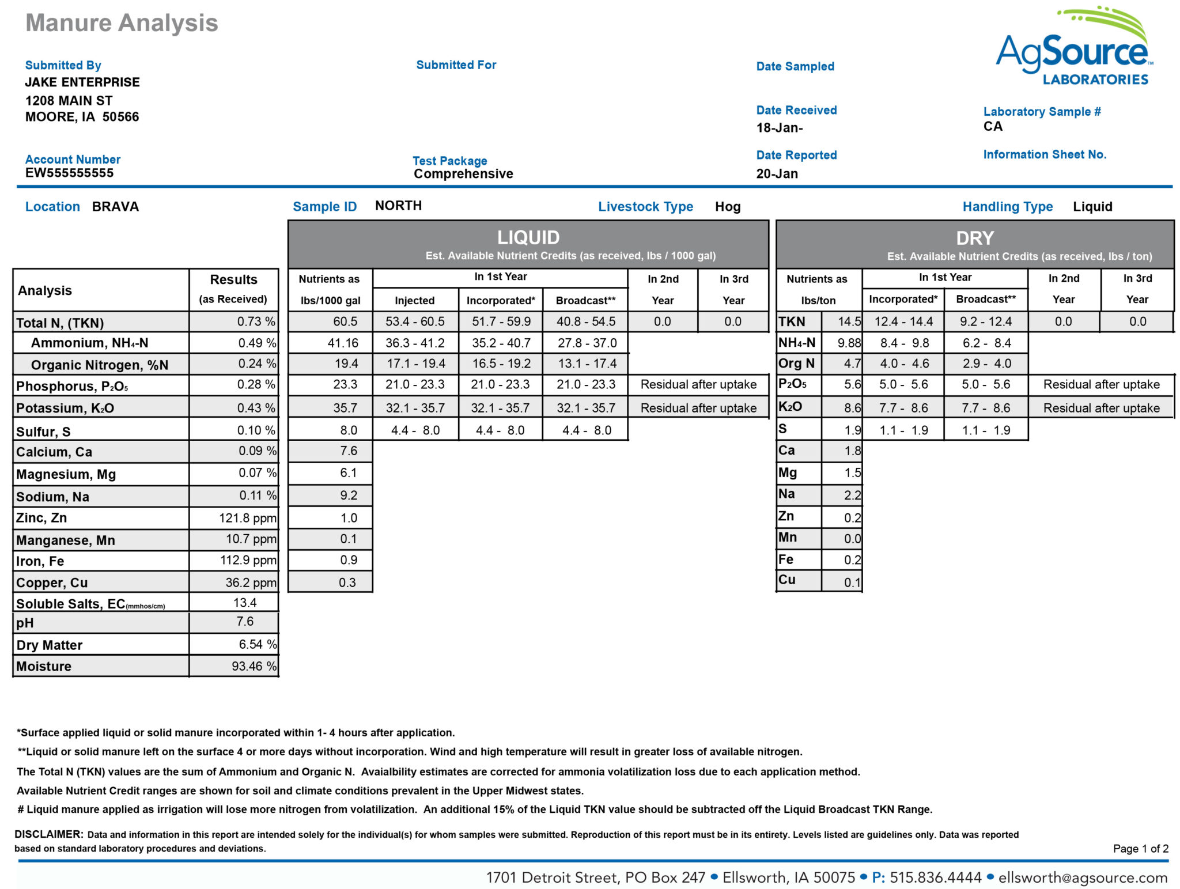Open the Handling Type Liquid selector
The image size is (1180, 889).
1092,206
